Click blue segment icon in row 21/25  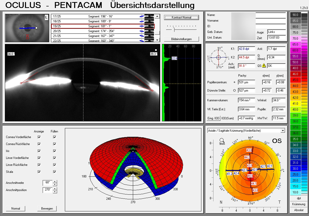click(x=142, y=36)
